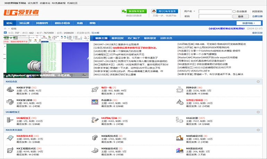The image size is (267, 159).
Task: Collapse the NX分类交流区 section
Action: tap(258, 130)
